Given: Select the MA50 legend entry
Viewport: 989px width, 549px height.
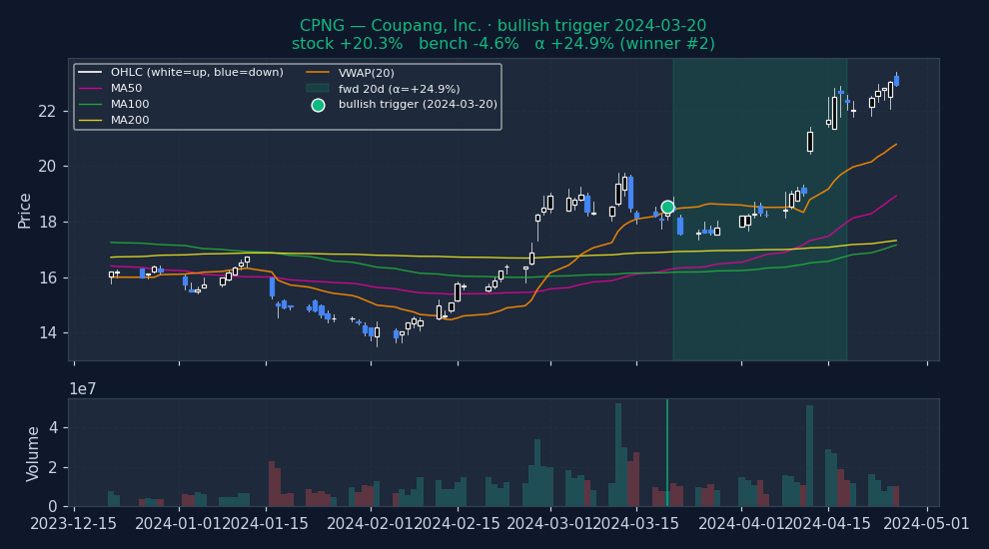Looking at the screenshot, I should [x=125, y=89].
